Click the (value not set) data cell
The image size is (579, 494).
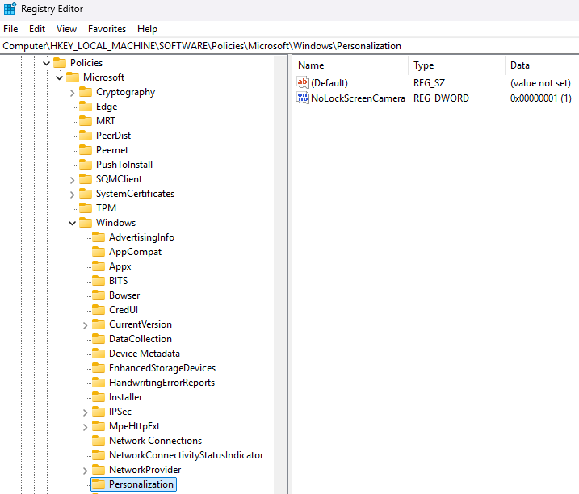[540, 82]
